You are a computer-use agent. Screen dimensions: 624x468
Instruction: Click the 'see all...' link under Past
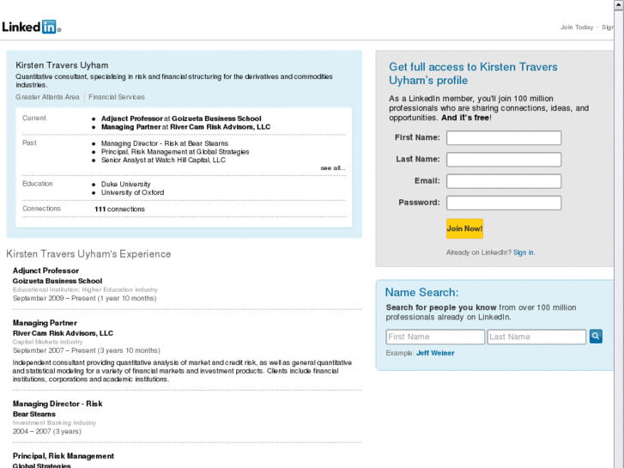[x=333, y=168]
